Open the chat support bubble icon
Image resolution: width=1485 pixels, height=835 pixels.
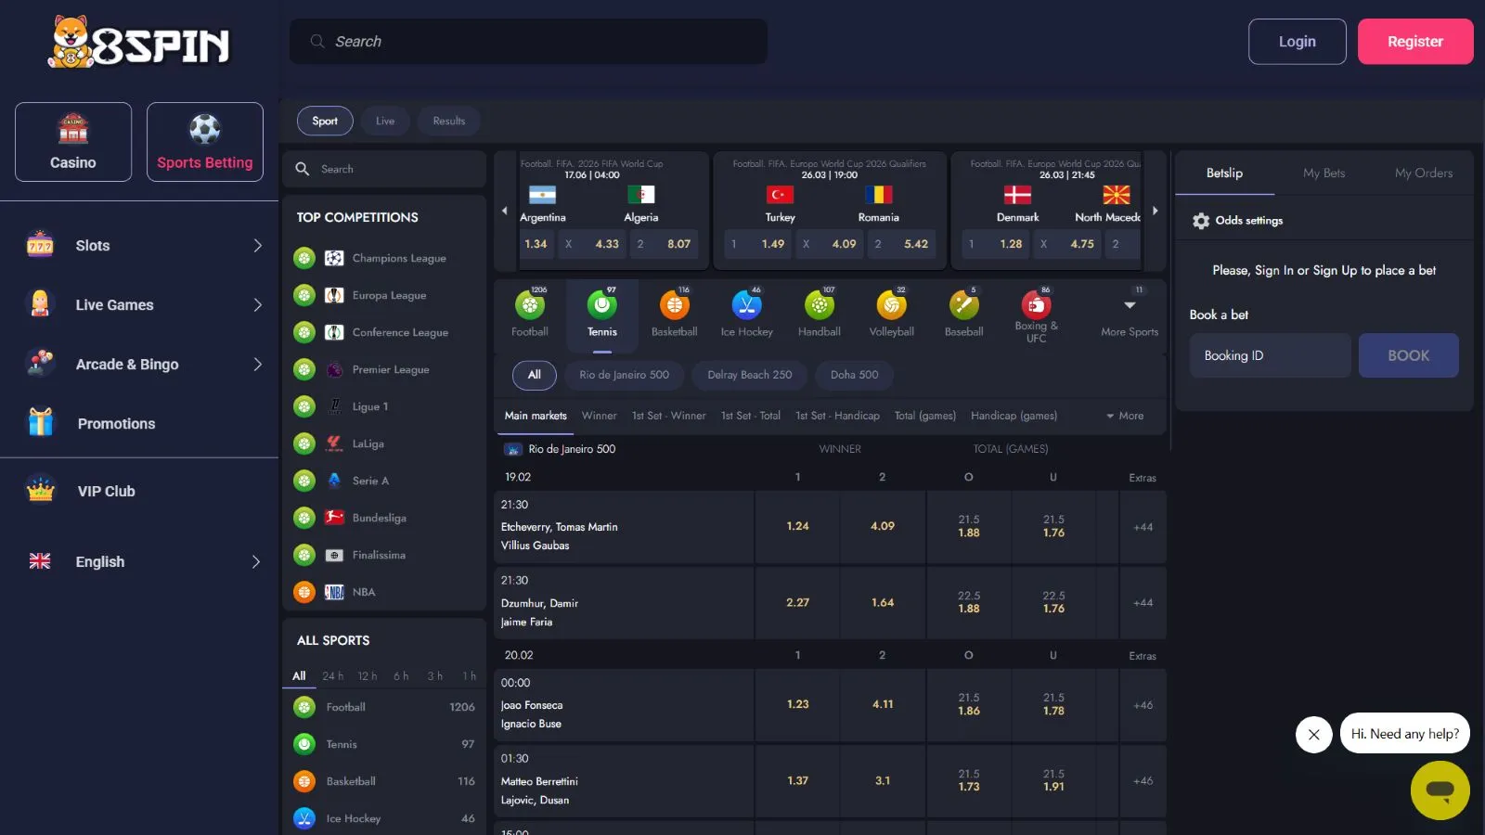[x=1440, y=790]
